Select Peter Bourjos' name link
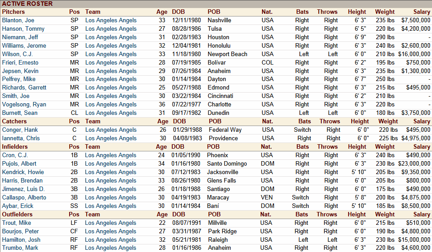432x252 pixels. tap(20, 231)
